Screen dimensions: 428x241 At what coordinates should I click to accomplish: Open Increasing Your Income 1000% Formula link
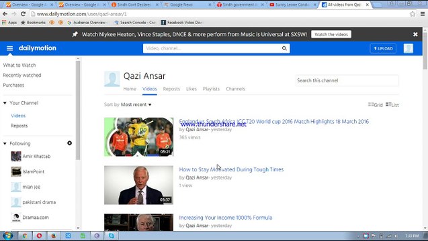(x=226, y=218)
